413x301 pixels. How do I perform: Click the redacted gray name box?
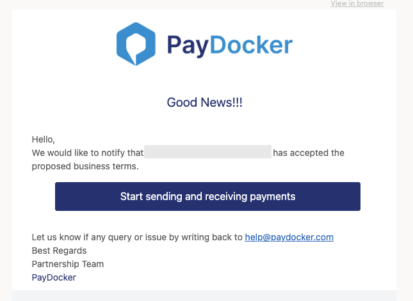[208, 151]
